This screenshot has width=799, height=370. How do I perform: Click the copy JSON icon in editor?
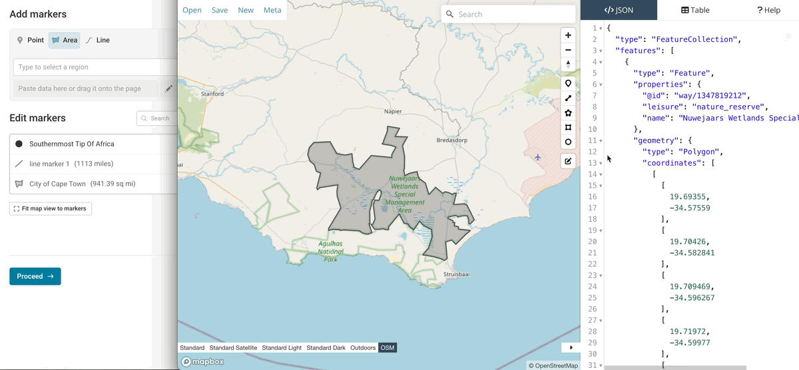pyautogui.click(x=787, y=38)
